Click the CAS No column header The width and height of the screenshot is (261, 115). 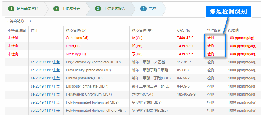[x=184, y=30]
